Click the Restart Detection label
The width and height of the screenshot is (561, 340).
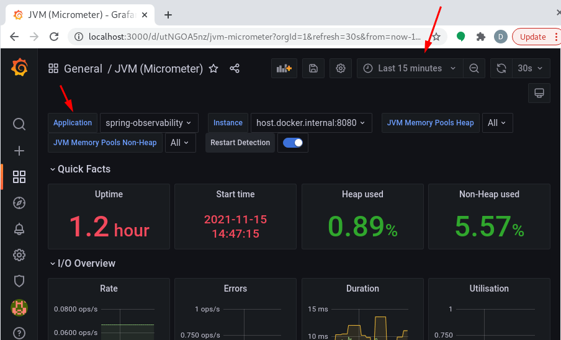coord(240,143)
